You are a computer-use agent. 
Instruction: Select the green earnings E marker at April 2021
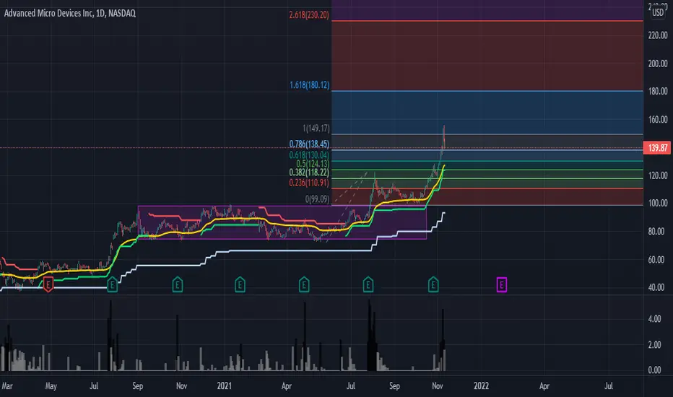(304, 284)
